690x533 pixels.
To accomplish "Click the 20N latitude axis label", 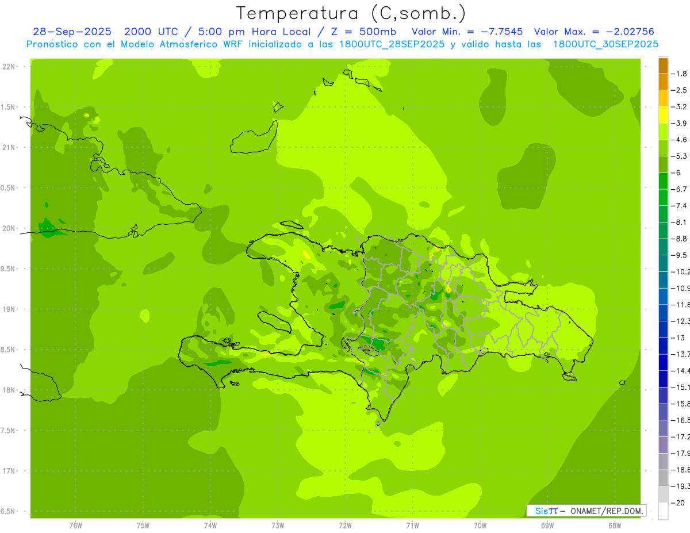I will 9,228.
